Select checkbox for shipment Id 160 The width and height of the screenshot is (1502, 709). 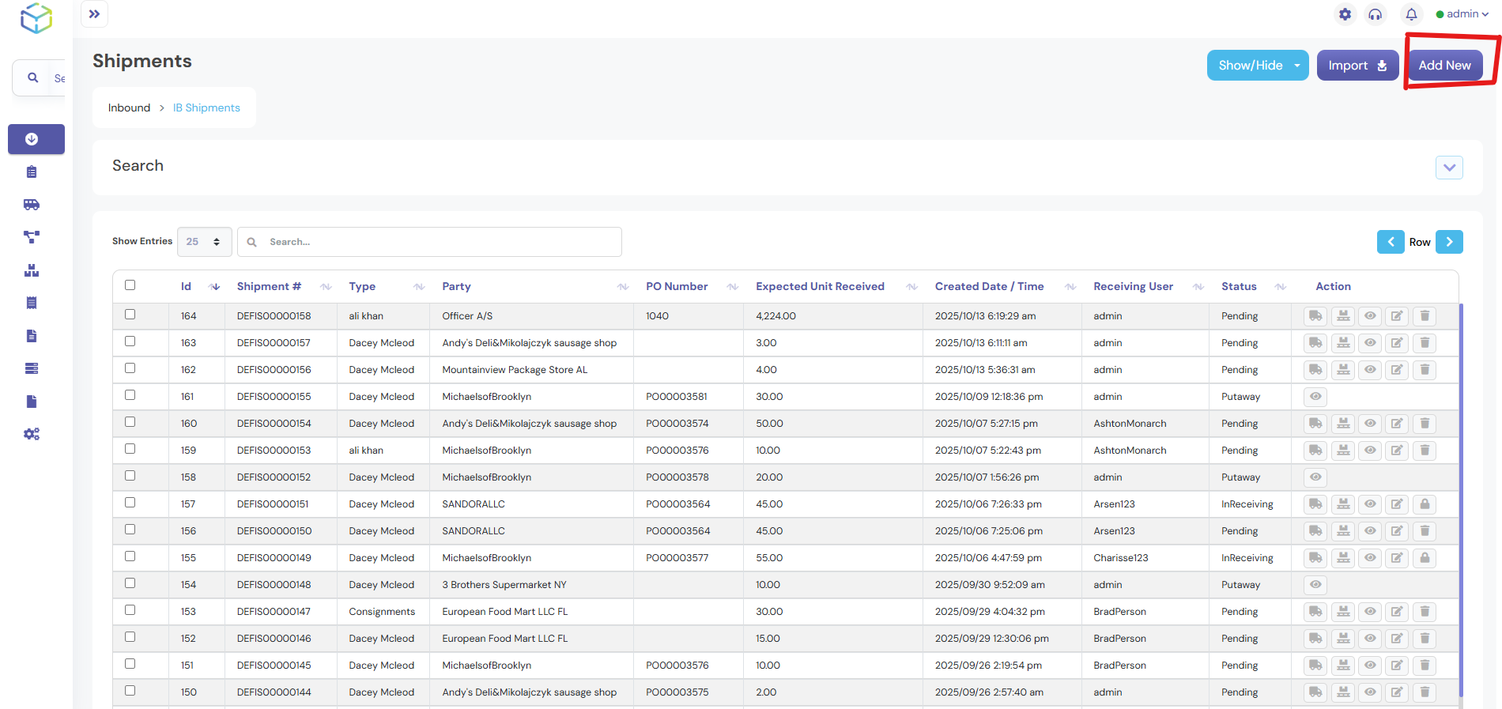[130, 422]
